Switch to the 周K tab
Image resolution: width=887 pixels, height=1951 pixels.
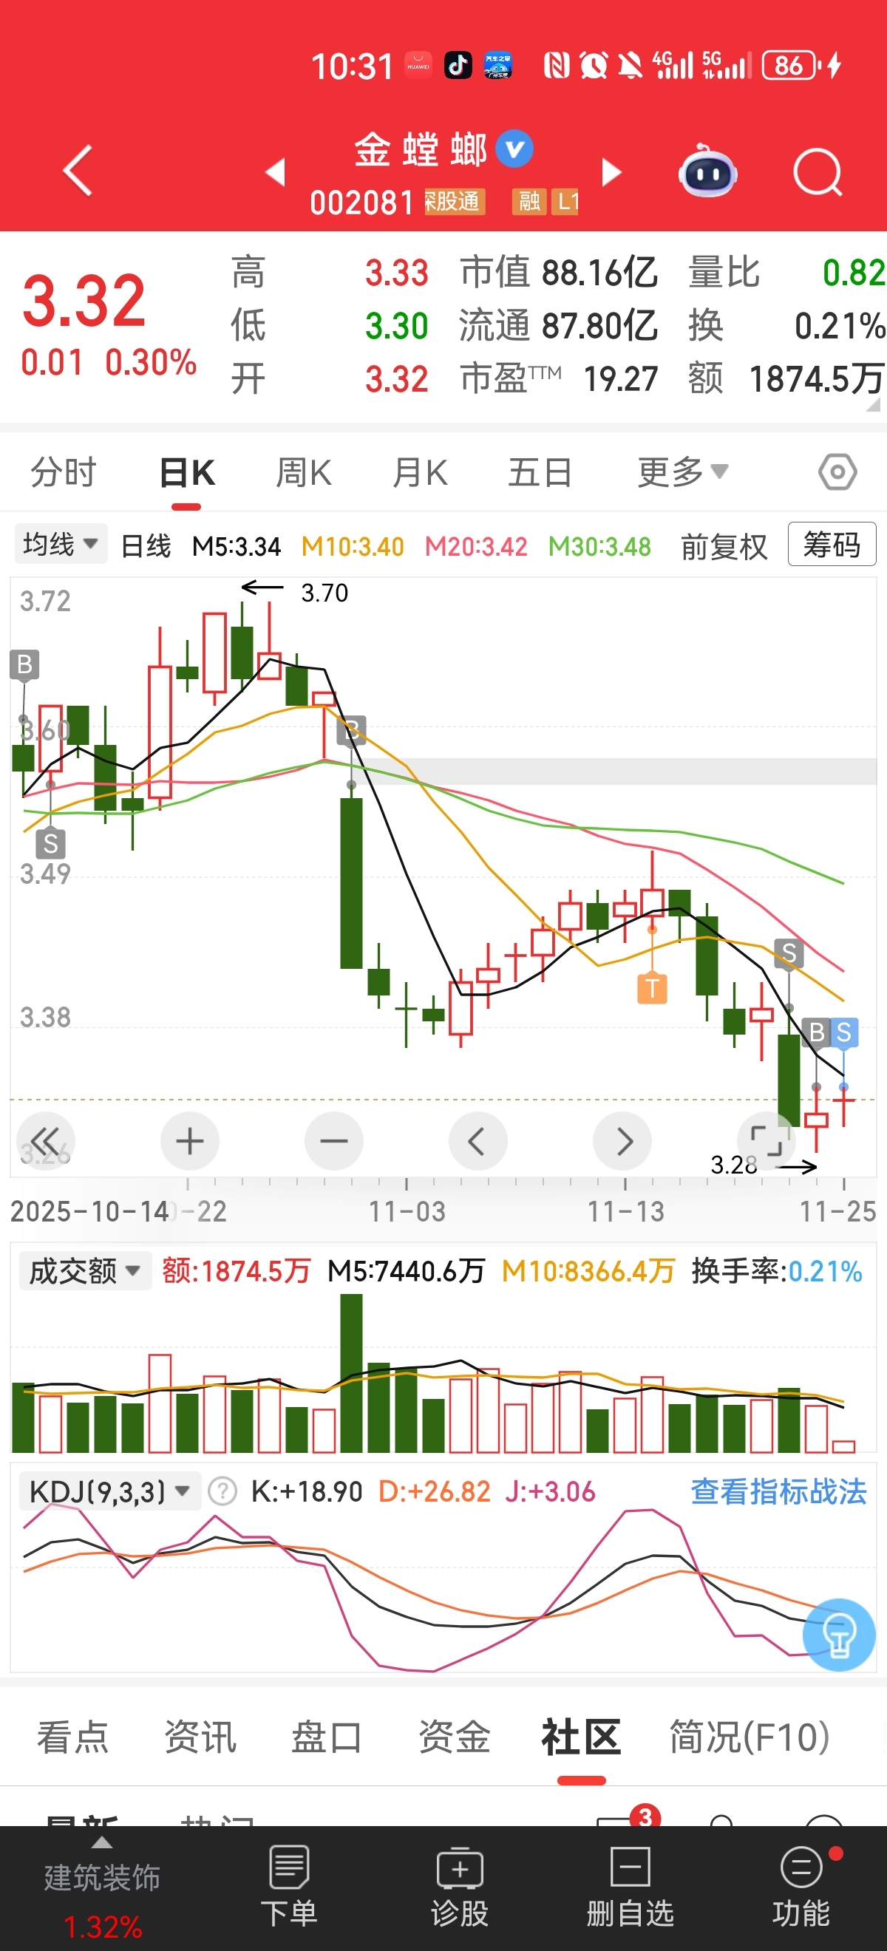pos(303,474)
